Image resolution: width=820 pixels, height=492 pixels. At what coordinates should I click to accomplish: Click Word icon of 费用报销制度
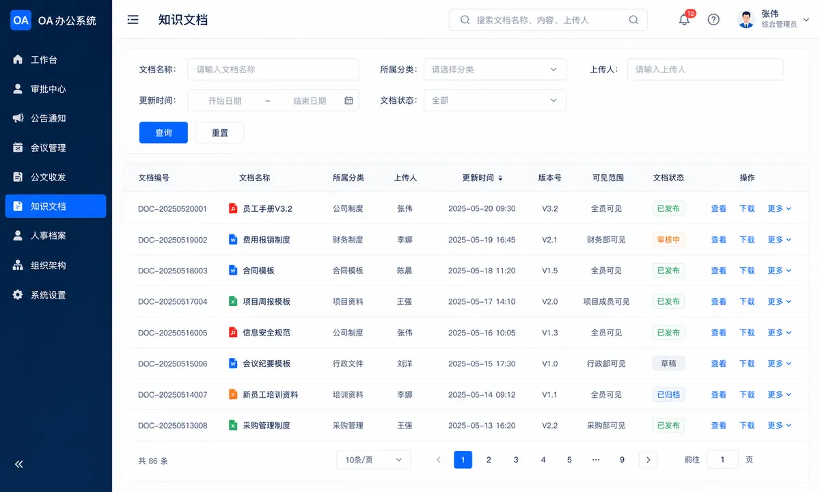coord(233,240)
